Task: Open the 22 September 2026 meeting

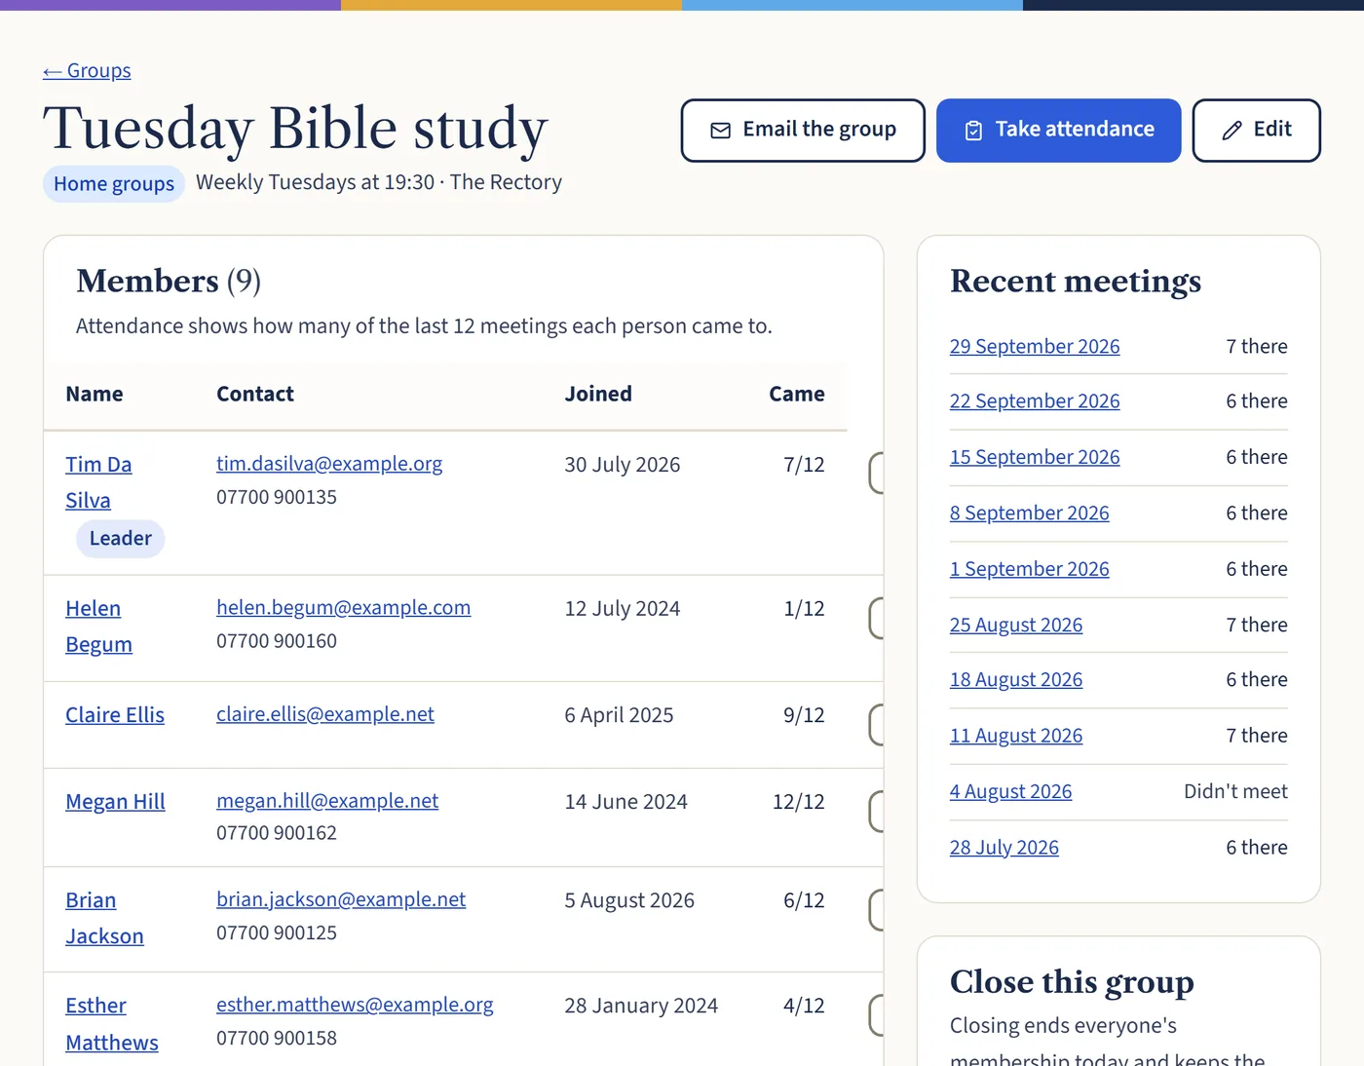Action: 1035,401
